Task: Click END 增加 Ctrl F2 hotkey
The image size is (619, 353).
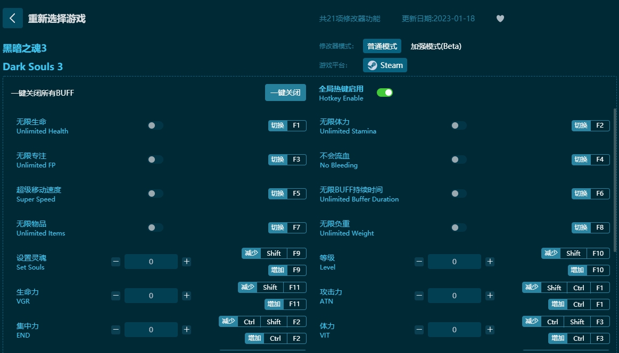Action: coord(276,338)
